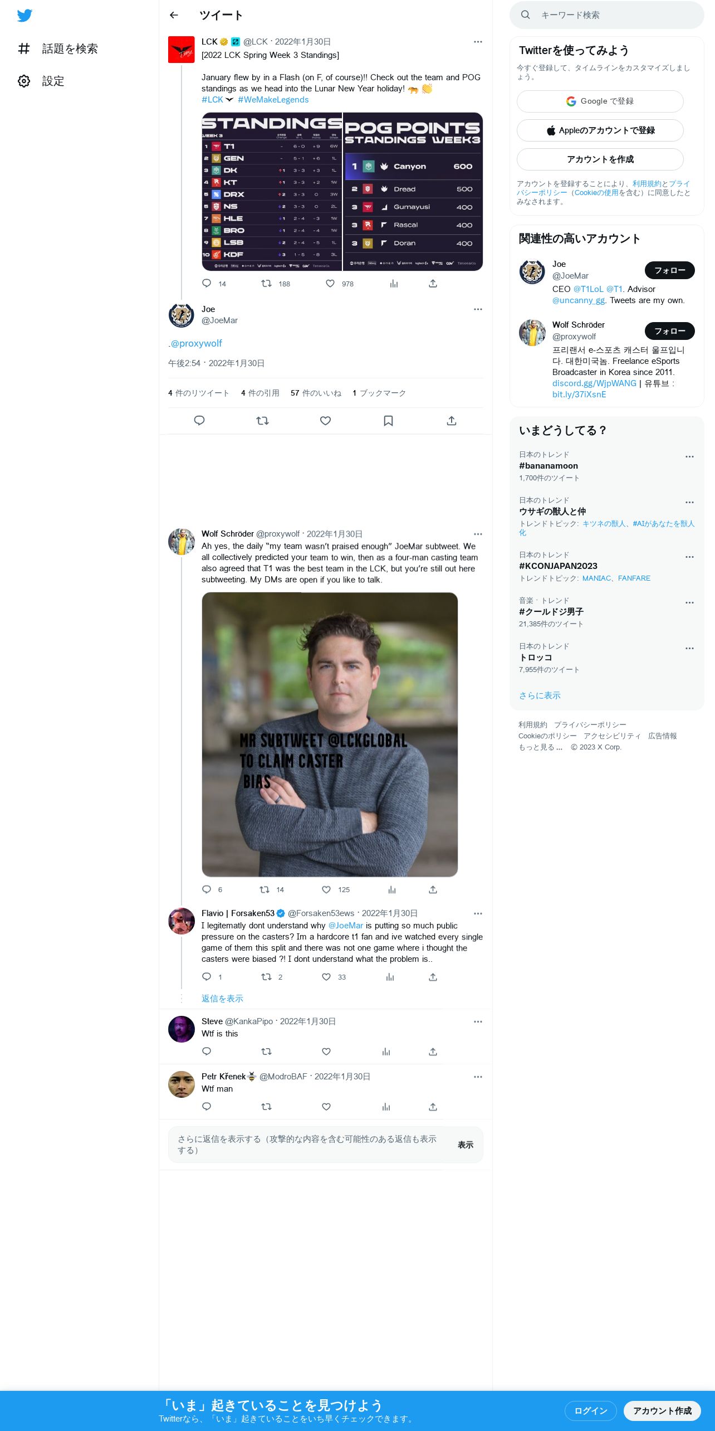Like Joe's main tweet

point(325,421)
